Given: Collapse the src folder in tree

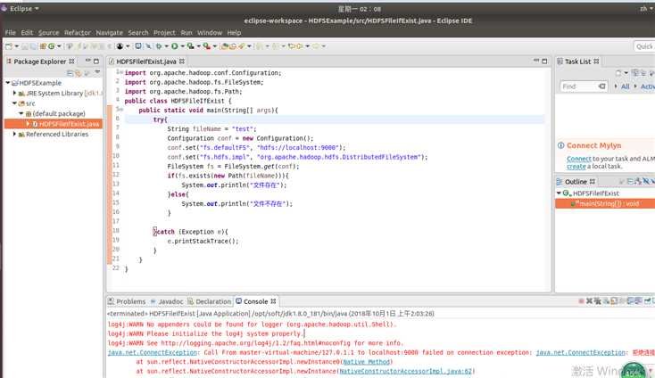Looking at the screenshot, I should [15, 103].
